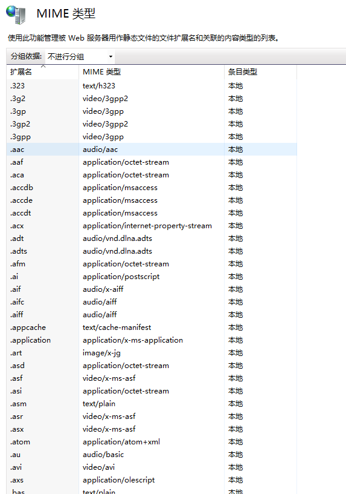The image size is (346, 494).
Task: Select the .3gp2 video/3gpp2 entry
Action: coord(152,124)
